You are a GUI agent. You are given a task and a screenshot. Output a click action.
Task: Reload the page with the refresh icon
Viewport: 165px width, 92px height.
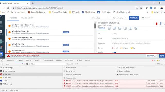pyautogui.click(x=8, y=8)
